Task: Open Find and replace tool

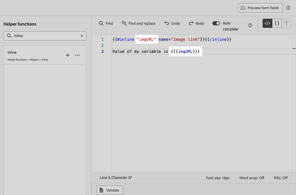Action: (x=139, y=23)
